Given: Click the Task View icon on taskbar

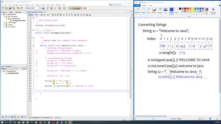Looking at the screenshot, I should click(x=10, y=122).
